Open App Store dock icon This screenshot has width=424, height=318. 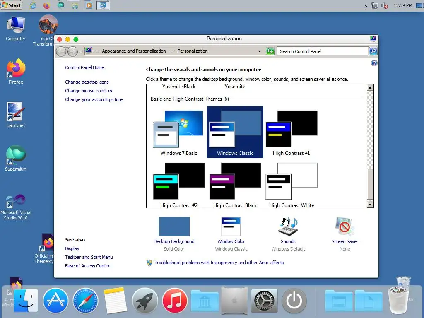[56, 301]
